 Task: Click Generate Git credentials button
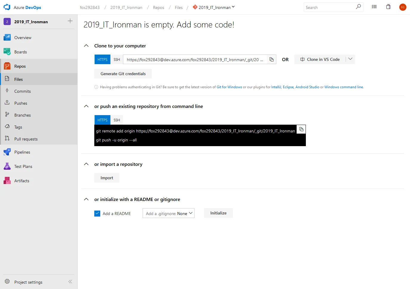click(123, 74)
